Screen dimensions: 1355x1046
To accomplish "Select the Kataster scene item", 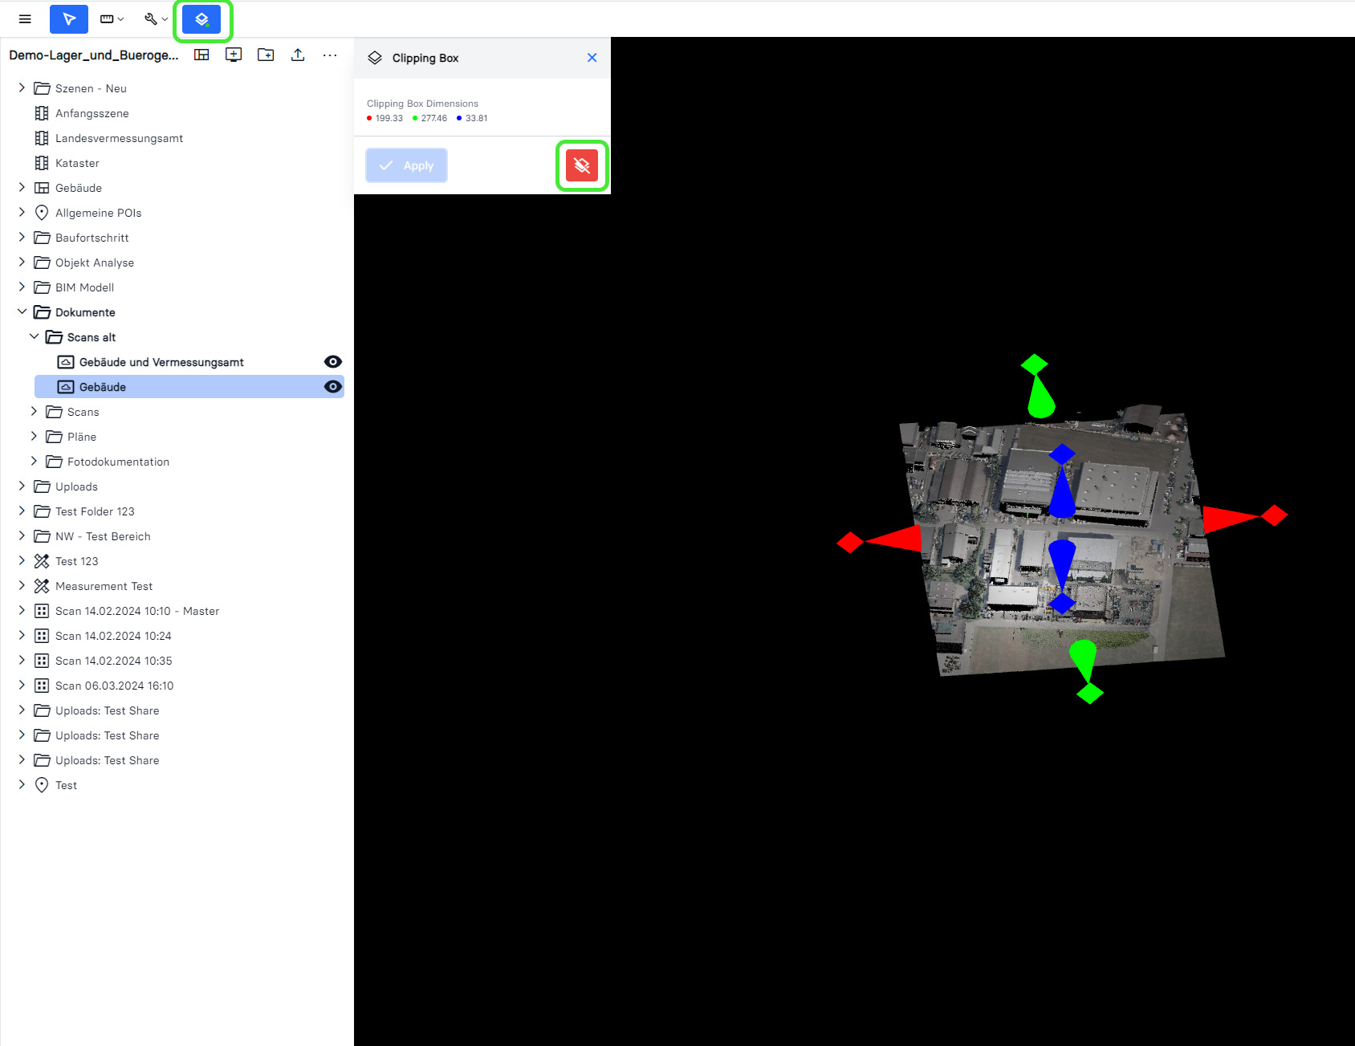I will point(77,163).
